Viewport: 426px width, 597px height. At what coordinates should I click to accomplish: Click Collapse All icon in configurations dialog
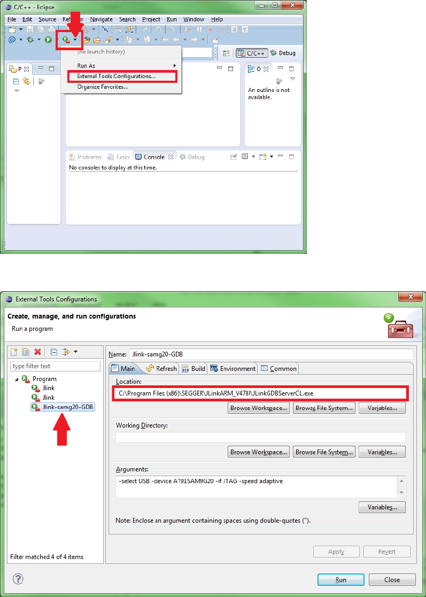pyautogui.click(x=54, y=352)
